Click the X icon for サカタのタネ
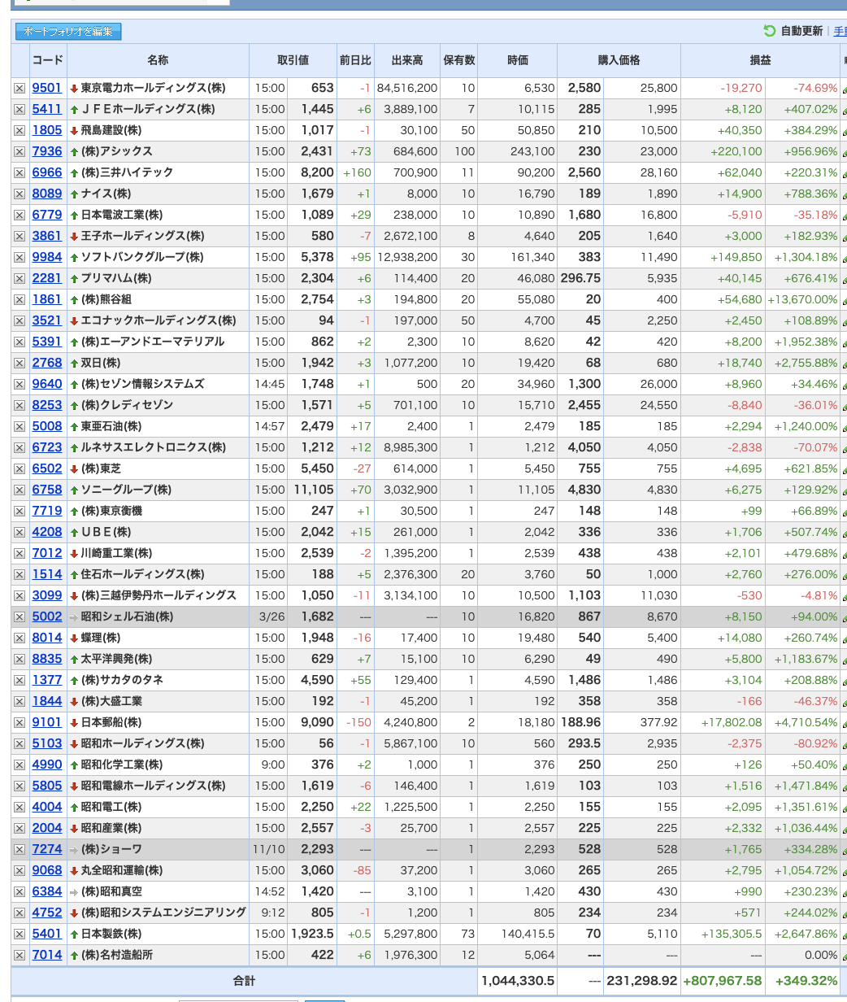Screen dimensions: 847x1002 pyautogui.click(x=20, y=680)
